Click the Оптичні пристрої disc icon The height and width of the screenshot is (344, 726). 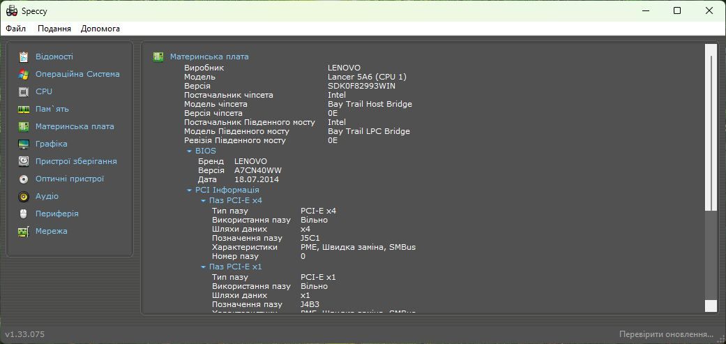(x=24, y=179)
